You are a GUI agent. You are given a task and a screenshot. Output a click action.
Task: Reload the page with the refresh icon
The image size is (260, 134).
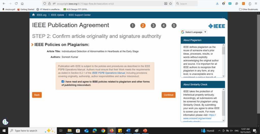(x=16, y=4)
